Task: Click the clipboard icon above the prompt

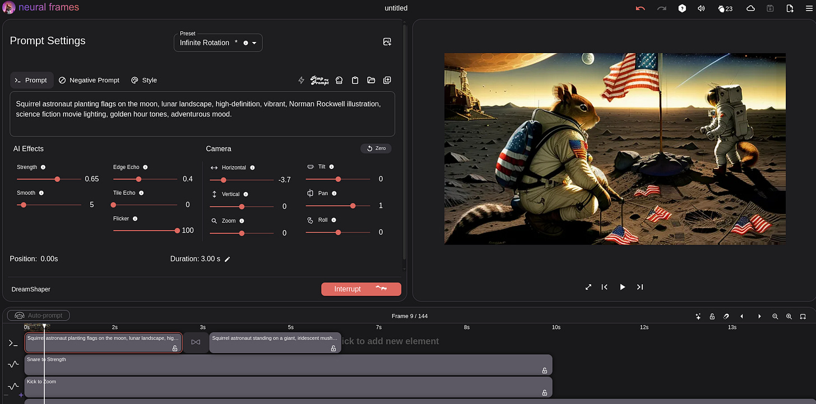Action: [355, 80]
